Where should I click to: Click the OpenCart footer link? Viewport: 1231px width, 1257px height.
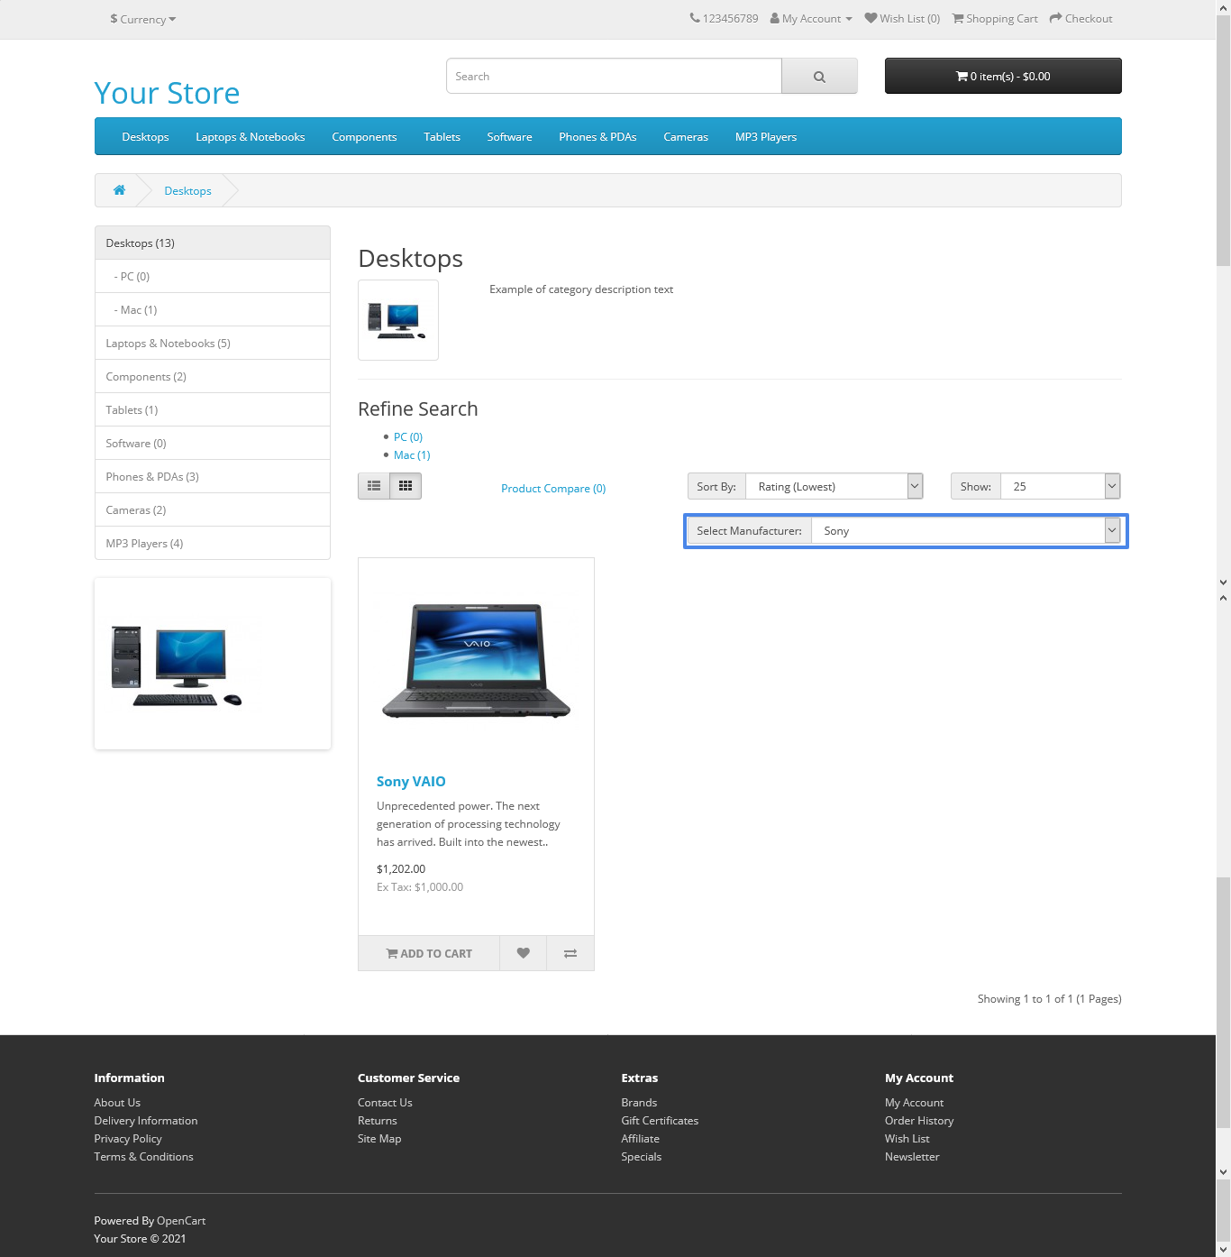181,1221
